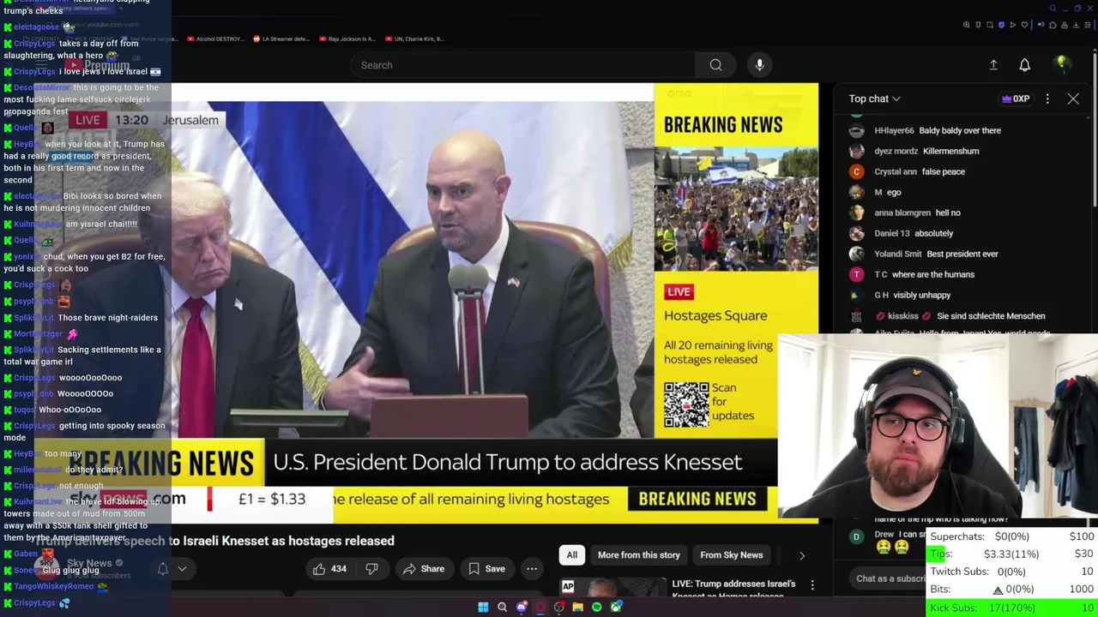Viewport: 1098px width, 617px height.
Task: Open the Sky News channel name
Action: [x=89, y=563]
